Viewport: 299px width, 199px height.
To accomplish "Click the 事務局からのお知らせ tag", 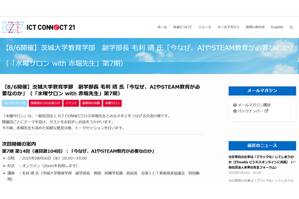I will (x=45, y=103).
